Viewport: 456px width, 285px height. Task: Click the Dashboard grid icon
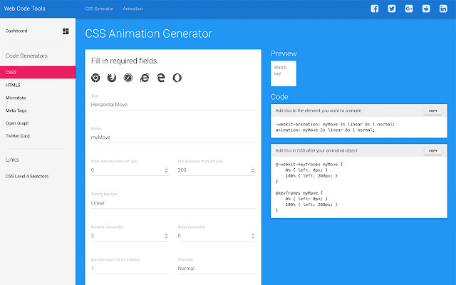pyautogui.click(x=66, y=31)
